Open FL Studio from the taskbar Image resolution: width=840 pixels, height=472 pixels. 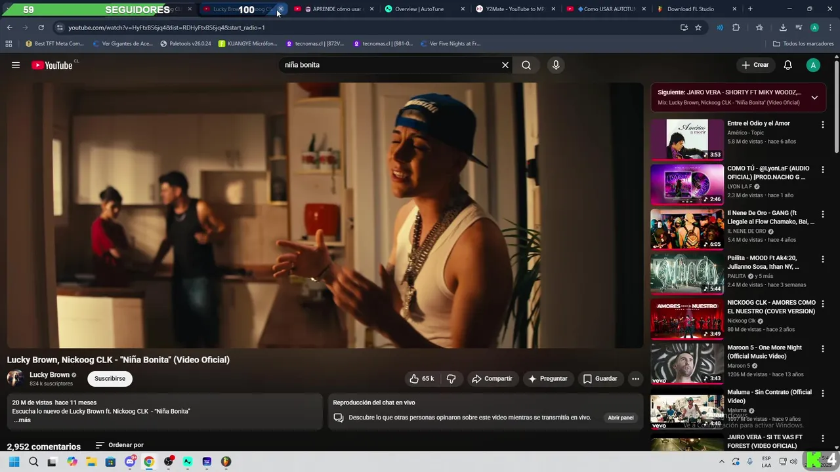click(226, 462)
